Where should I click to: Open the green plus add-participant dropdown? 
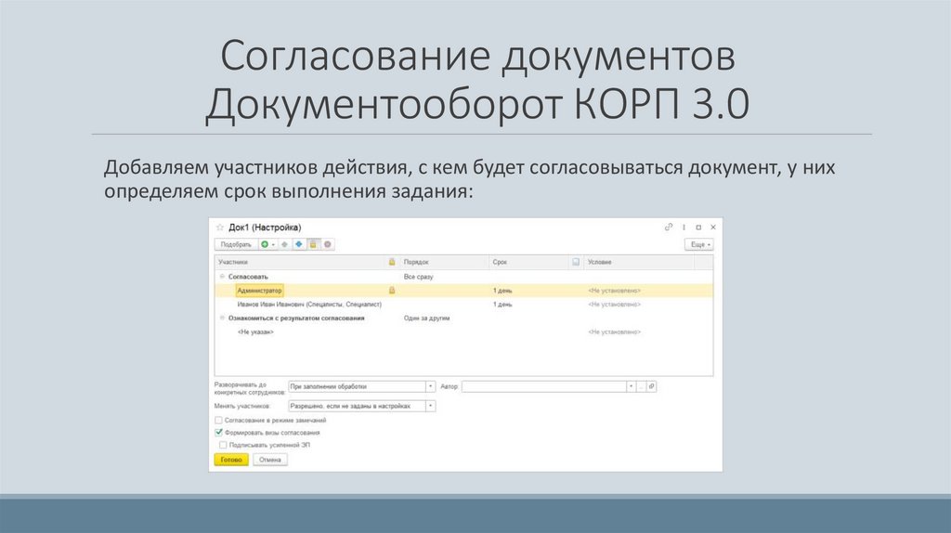[268, 244]
